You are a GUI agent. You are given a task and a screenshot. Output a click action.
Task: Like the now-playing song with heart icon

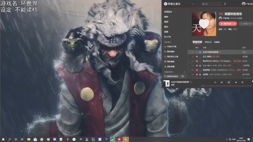pos(191,82)
